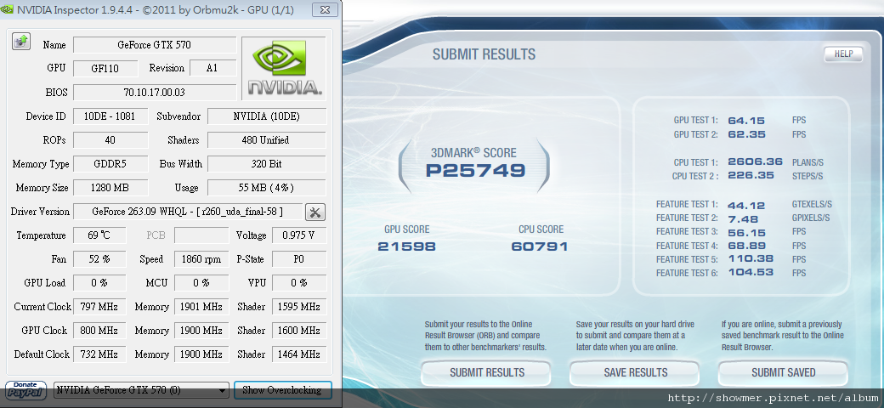This screenshot has width=884, height=408.
Task: Click GPU TEST 2 result 62.35
Action: pyautogui.click(x=745, y=134)
